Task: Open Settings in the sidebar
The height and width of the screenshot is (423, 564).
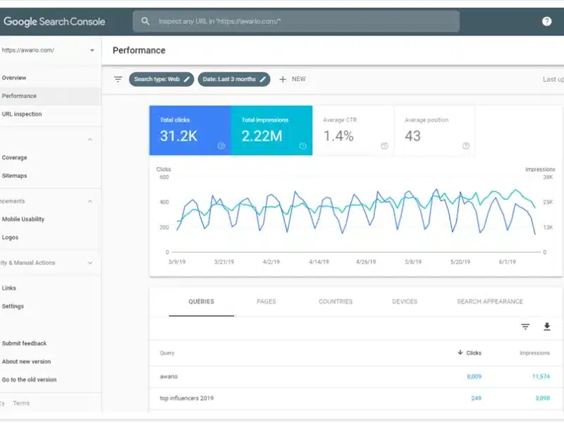Action: point(13,306)
